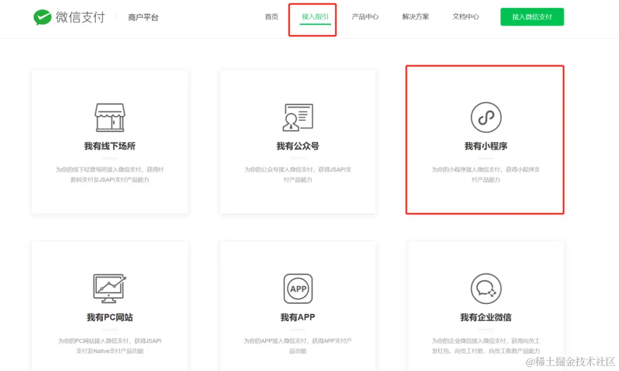The height and width of the screenshot is (371, 619).
Task: Click the 我有PC网站 card title
Action: (110, 317)
